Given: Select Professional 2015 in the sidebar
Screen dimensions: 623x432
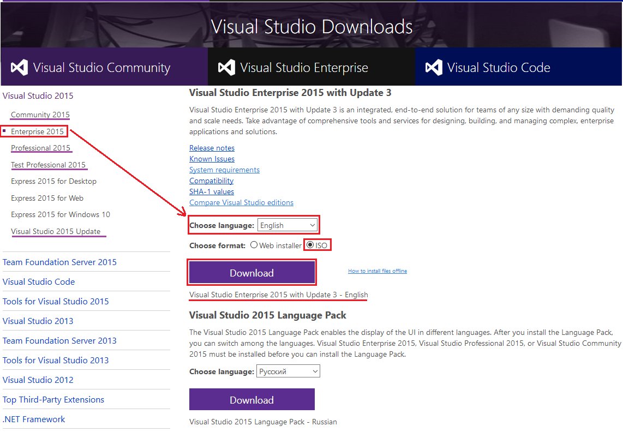Looking at the screenshot, I should coord(40,148).
